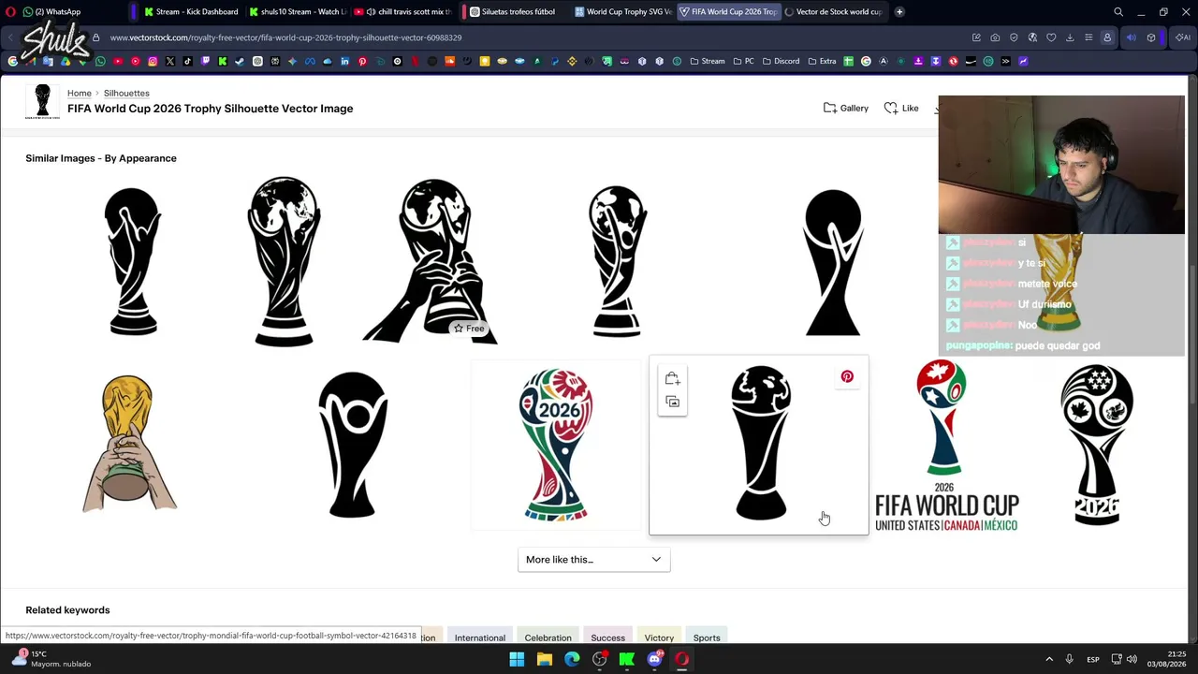Click ESP language indicator in tray

[1092, 659]
